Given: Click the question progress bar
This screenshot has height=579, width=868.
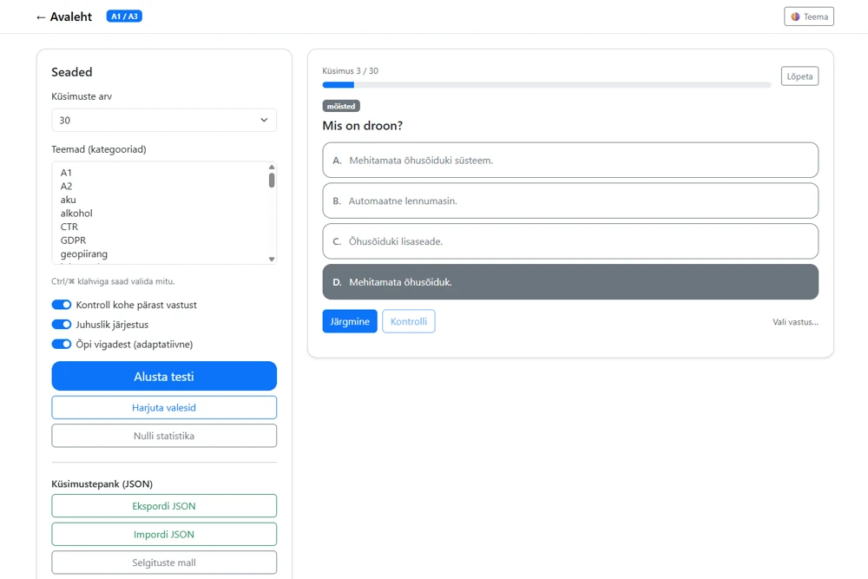Looking at the screenshot, I should pyautogui.click(x=546, y=85).
